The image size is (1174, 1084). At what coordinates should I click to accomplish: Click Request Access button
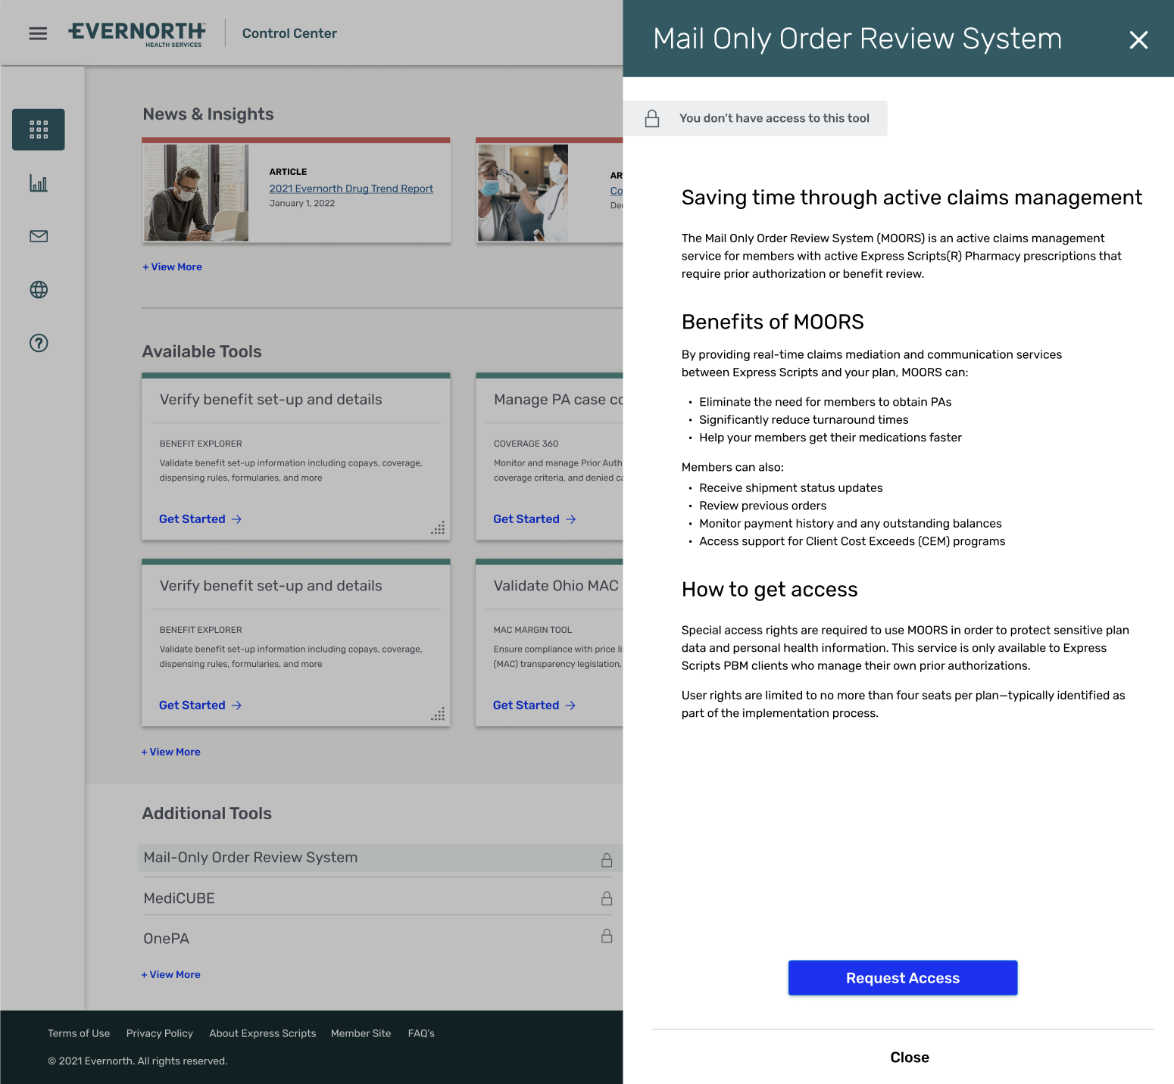pos(903,978)
